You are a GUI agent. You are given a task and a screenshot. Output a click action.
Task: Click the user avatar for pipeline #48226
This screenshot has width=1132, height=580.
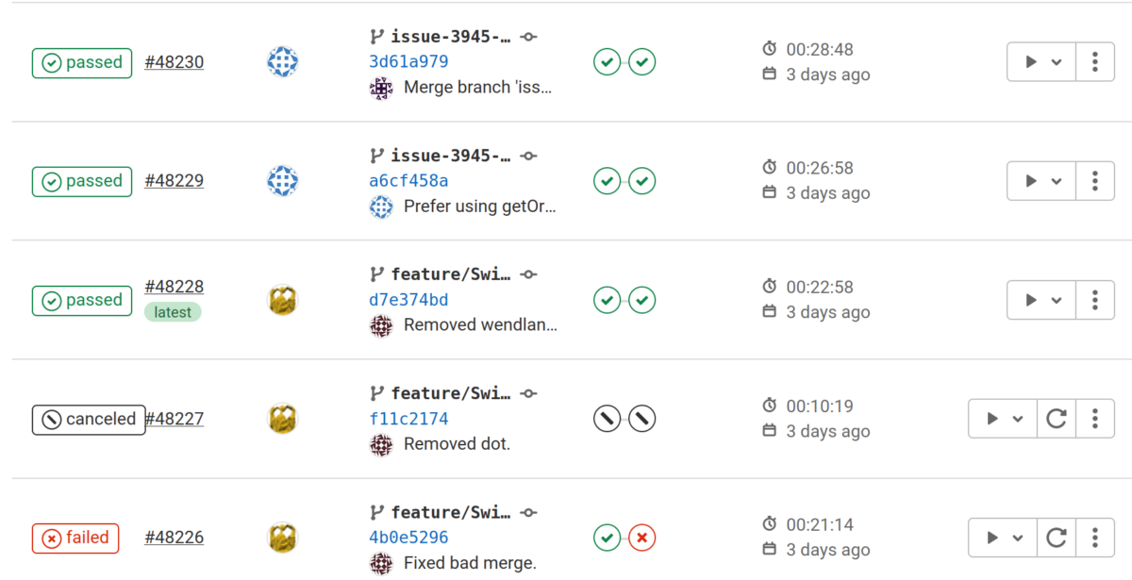[283, 538]
